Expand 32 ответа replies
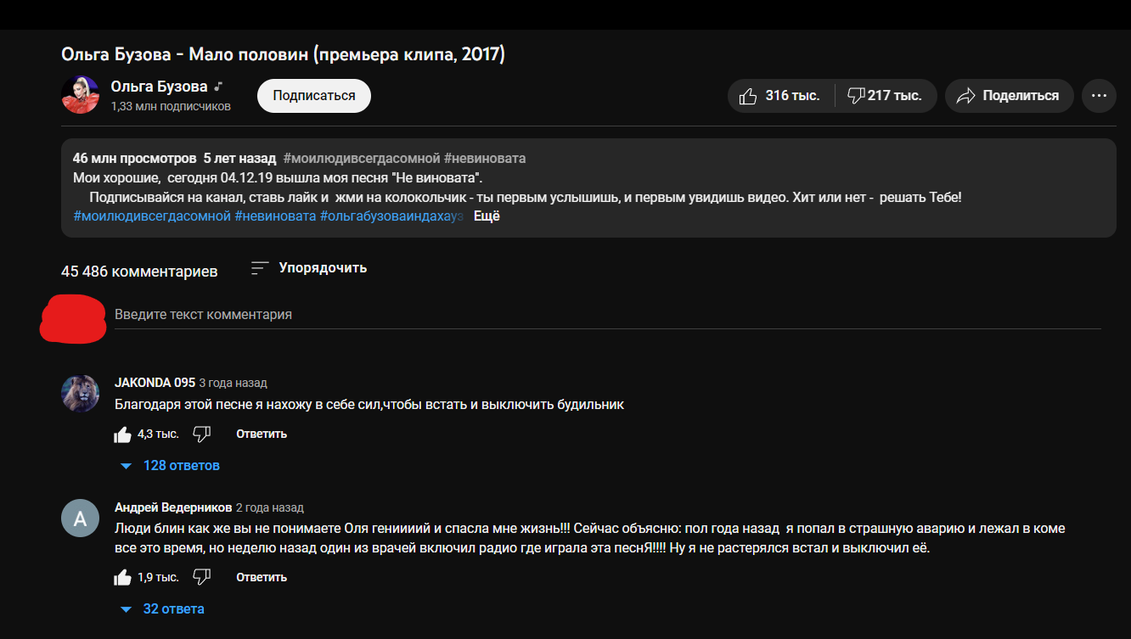Screen dimensions: 1131x639 tap(163, 609)
